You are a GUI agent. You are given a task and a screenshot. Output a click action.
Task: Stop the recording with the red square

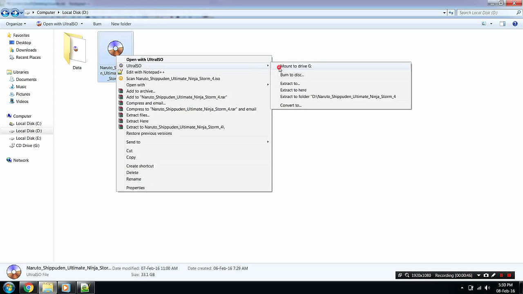click(509, 275)
